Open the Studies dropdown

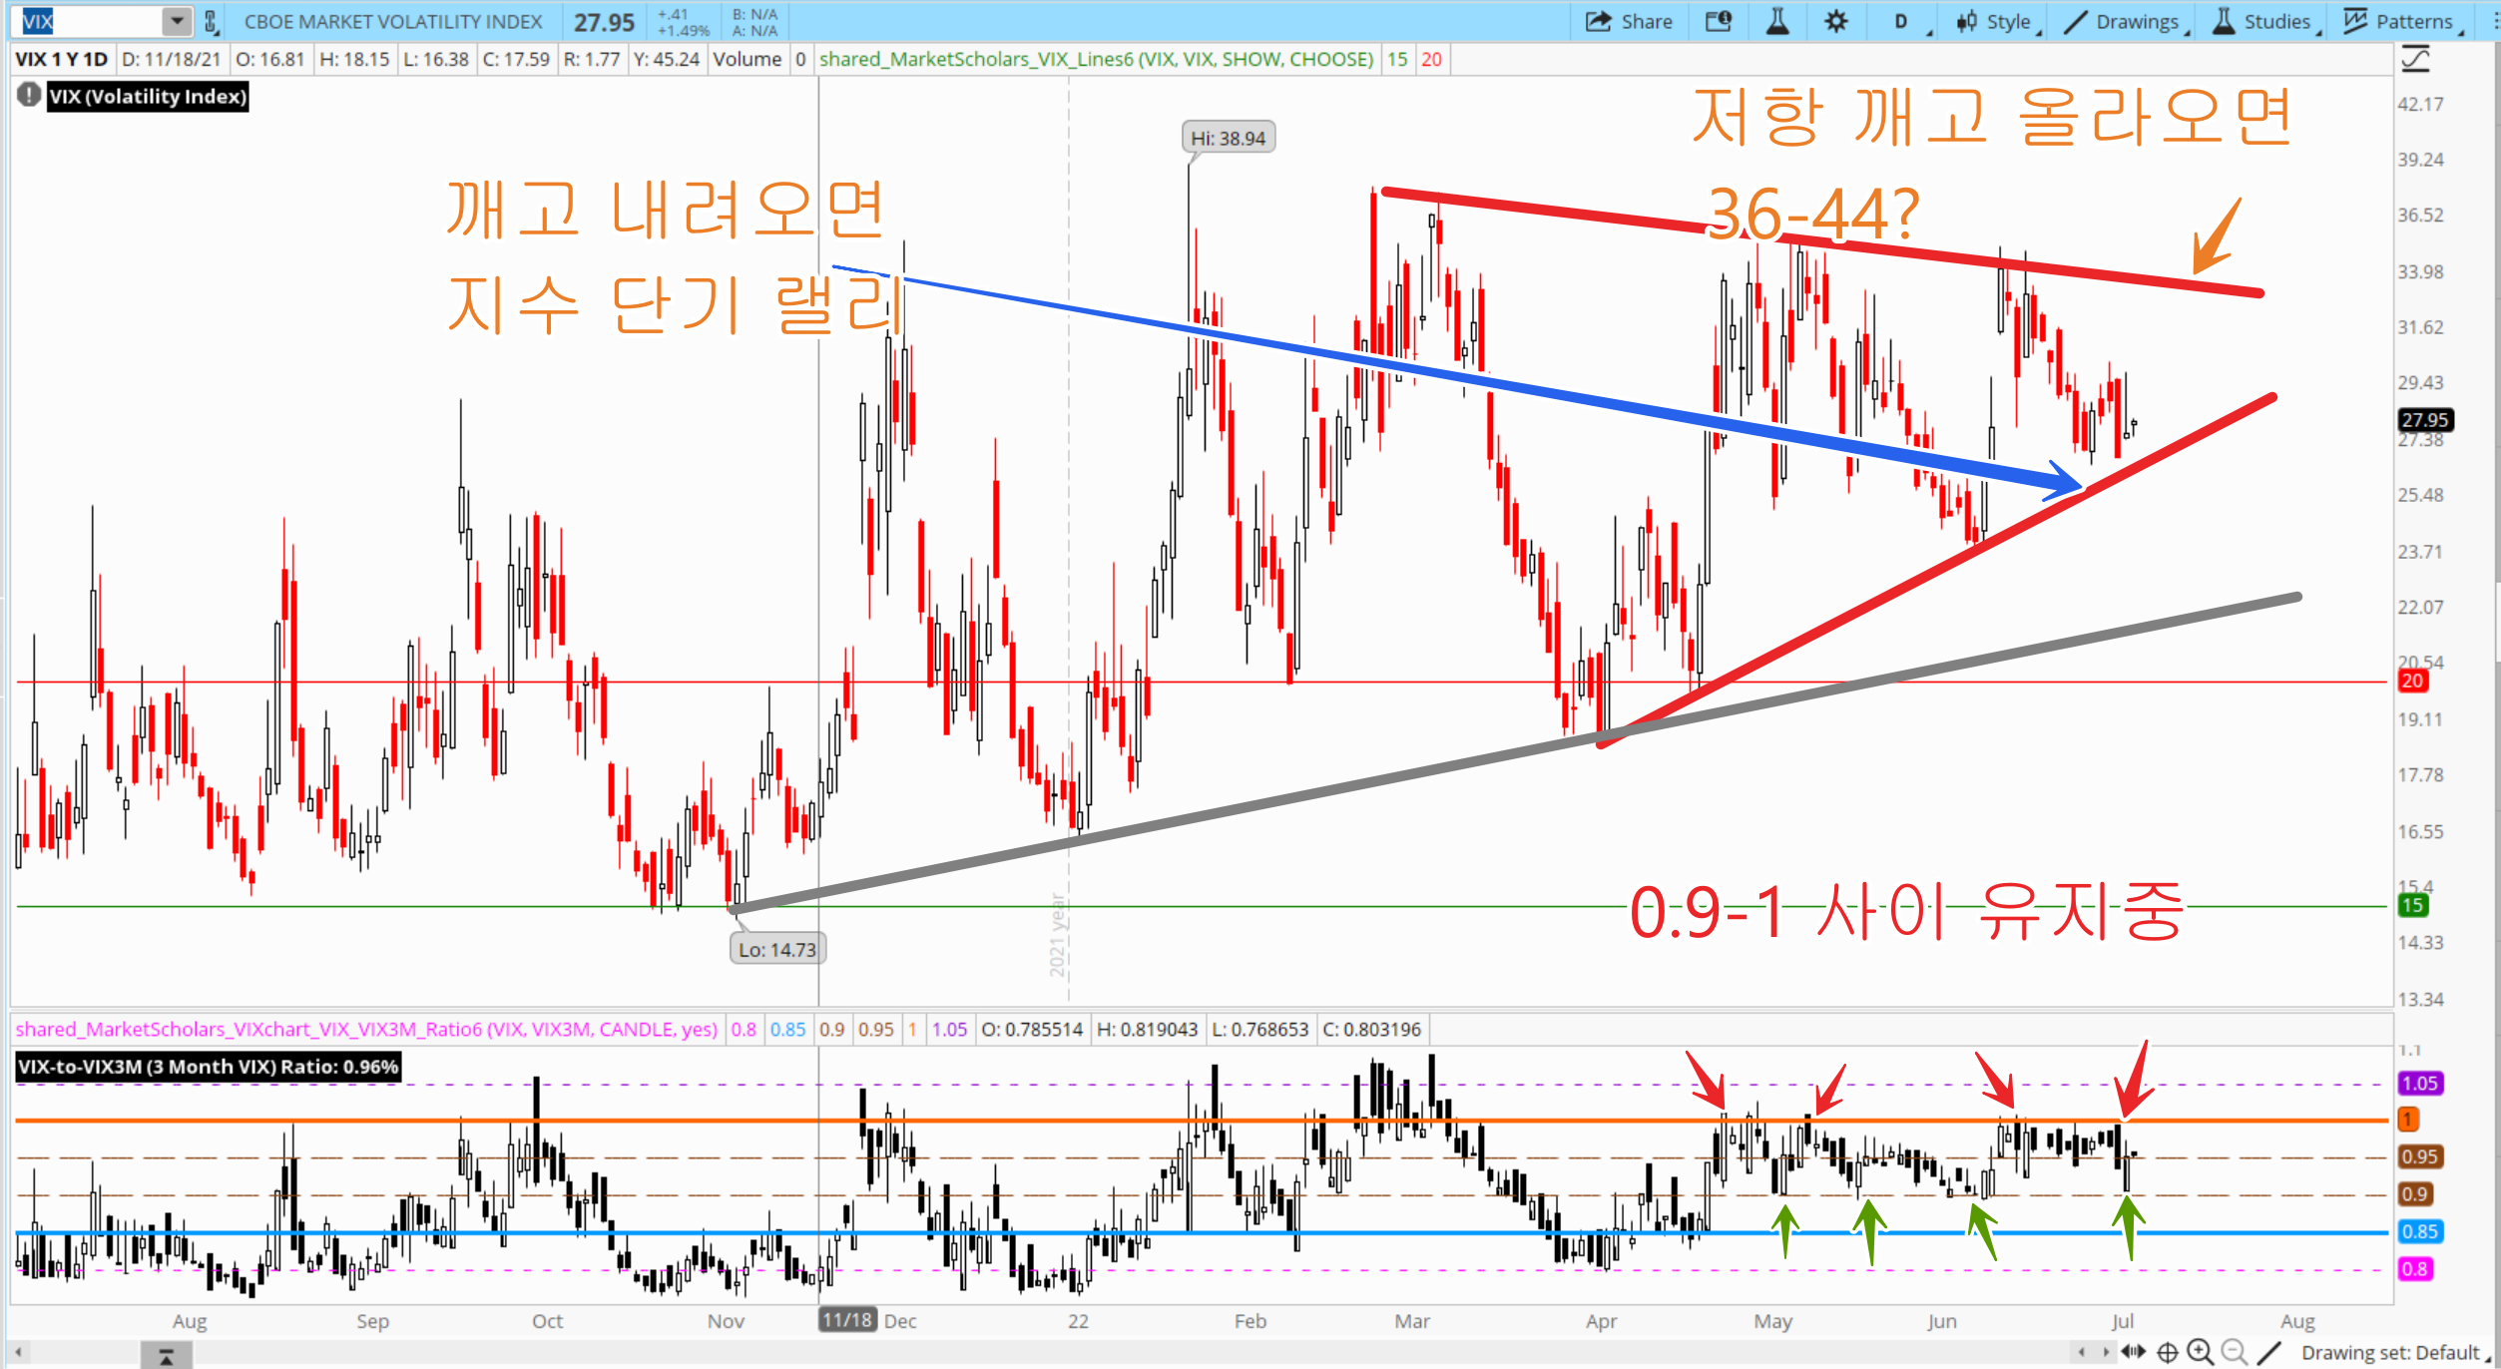tap(2263, 22)
